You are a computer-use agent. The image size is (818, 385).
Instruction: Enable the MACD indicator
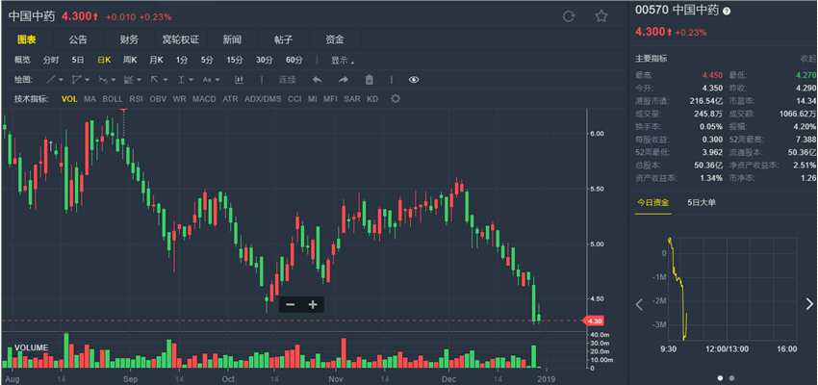tap(204, 98)
